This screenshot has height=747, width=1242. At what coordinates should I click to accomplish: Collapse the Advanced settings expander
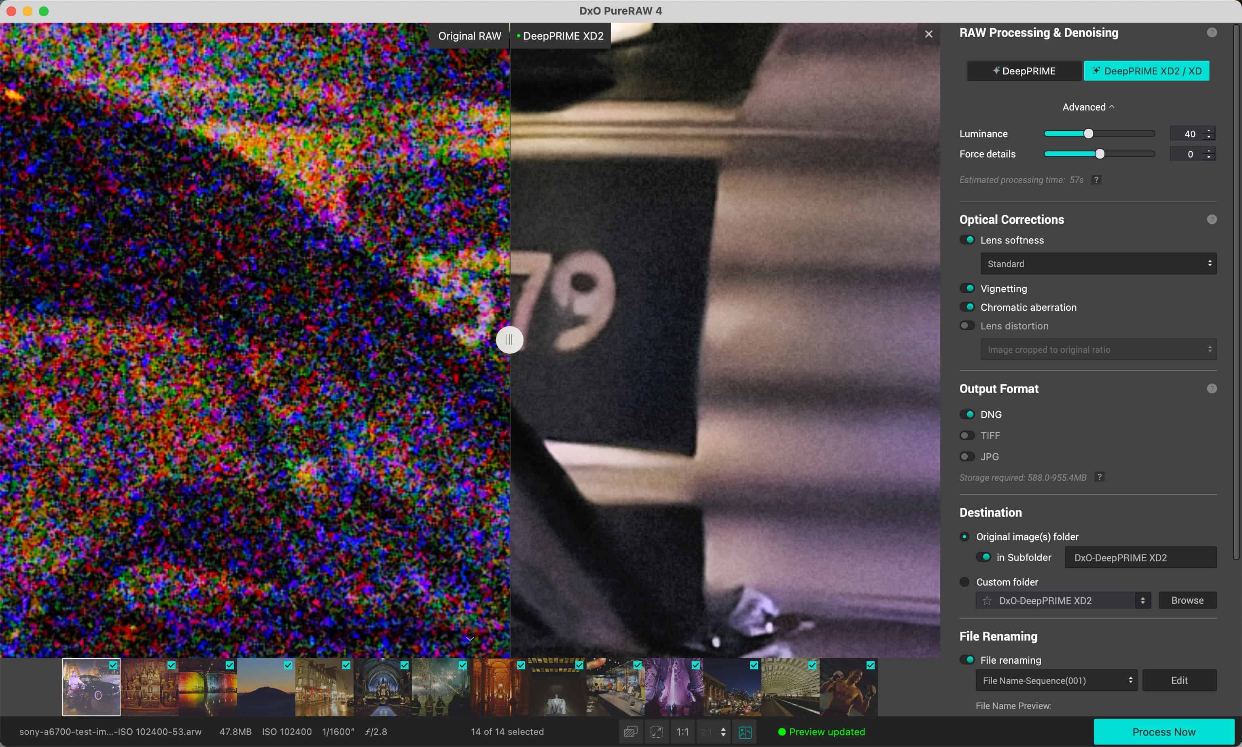coord(1089,107)
